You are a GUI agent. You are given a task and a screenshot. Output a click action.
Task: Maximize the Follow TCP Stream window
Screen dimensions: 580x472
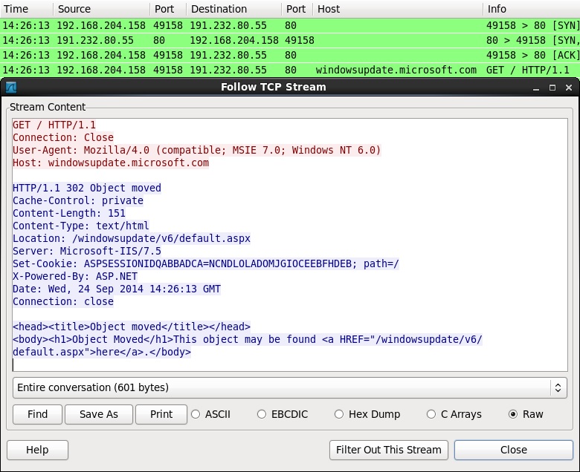[x=552, y=88]
